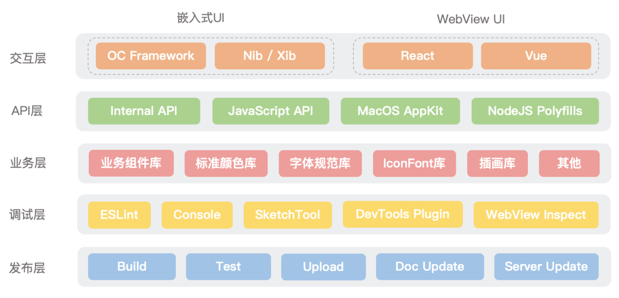This screenshot has height=298, width=619.
Task: Click the Internal API box
Action: click(x=144, y=111)
